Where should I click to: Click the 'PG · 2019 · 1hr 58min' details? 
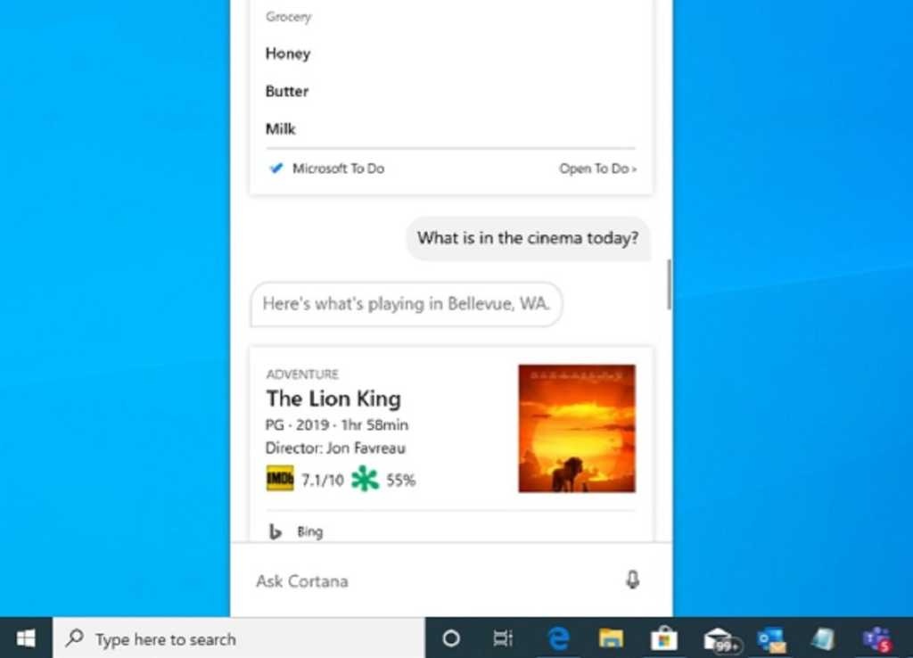click(x=336, y=425)
